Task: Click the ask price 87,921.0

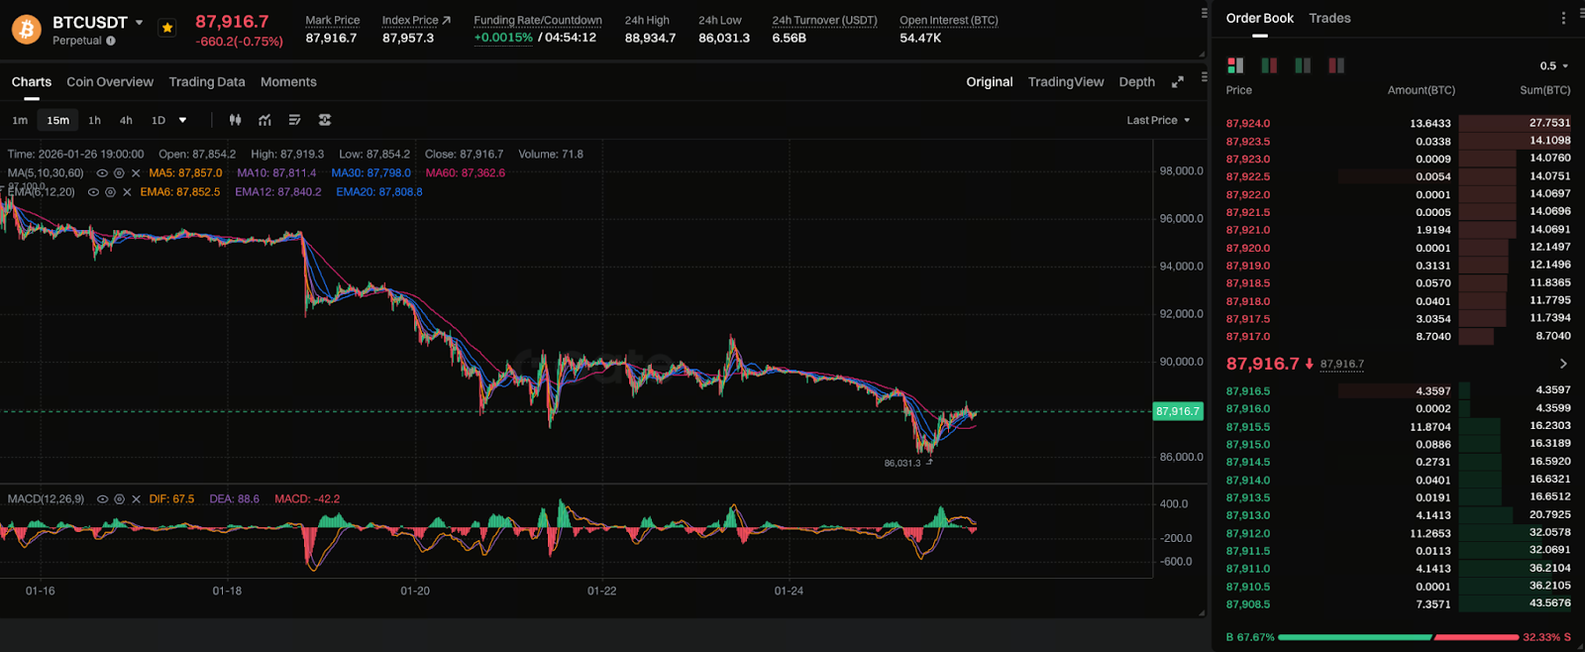Action: point(1248,230)
